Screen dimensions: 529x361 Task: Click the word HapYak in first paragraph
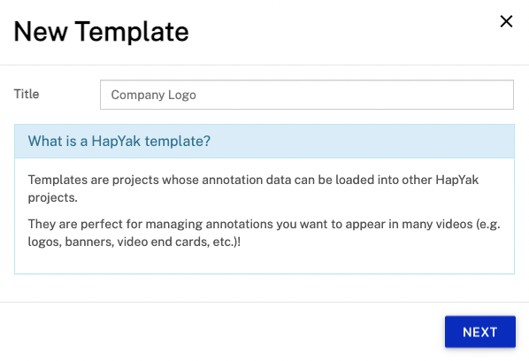[x=456, y=180]
